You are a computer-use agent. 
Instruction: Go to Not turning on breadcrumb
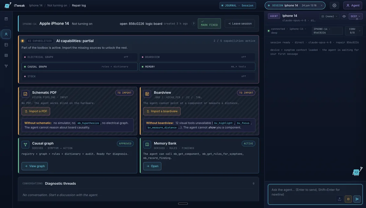57,5
